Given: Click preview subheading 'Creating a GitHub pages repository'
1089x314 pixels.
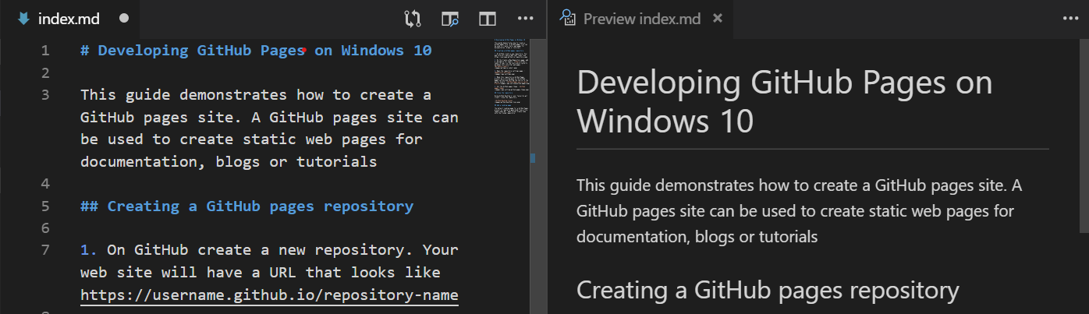Looking at the screenshot, I should coord(768,291).
